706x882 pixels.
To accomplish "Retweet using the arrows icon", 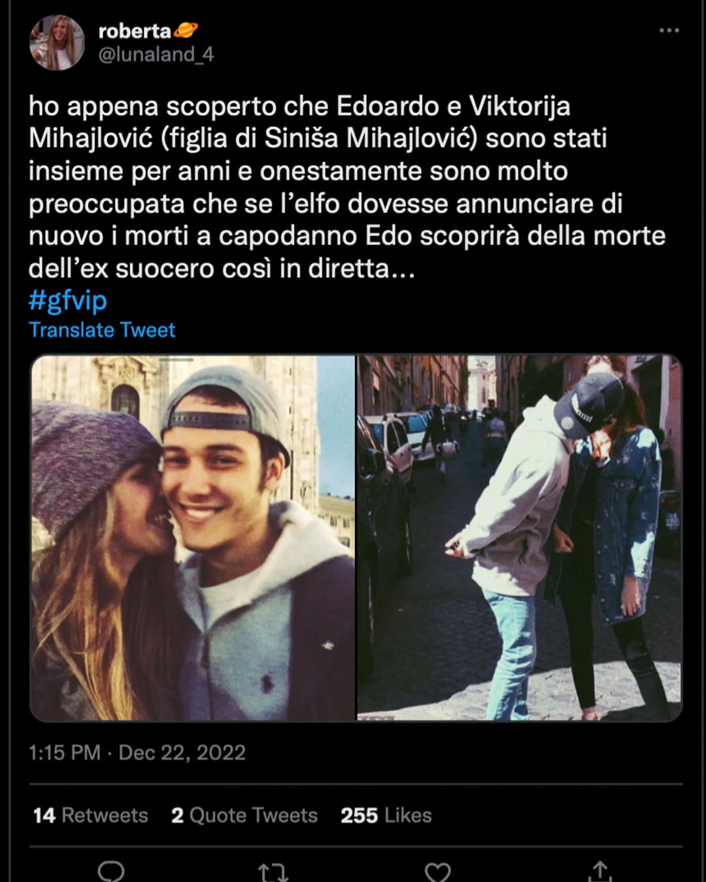I will pyautogui.click(x=273, y=872).
